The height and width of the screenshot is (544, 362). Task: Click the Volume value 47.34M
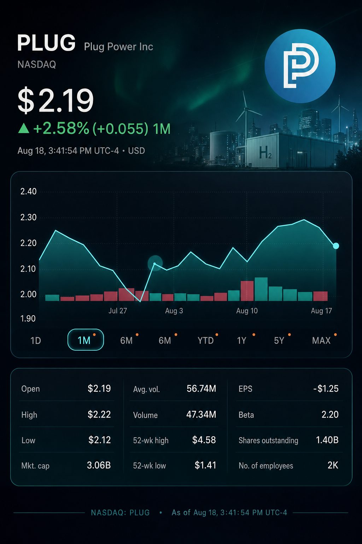pyautogui.click(x=201, y=414)
